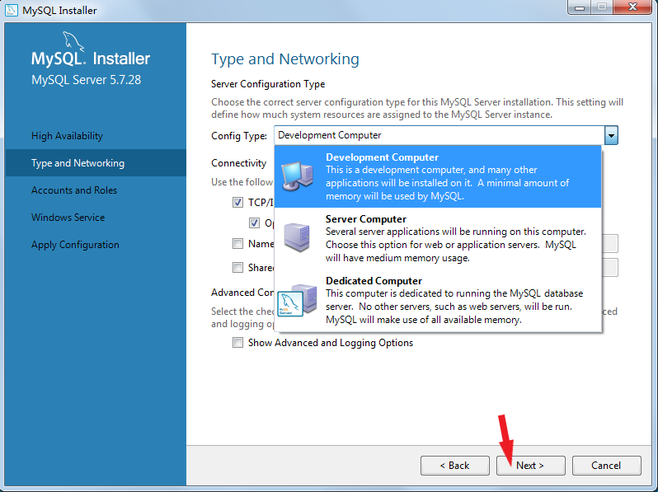The width and height of the screenshot is (658, 492).
Task: Select Development Computer option in list
Action: (x=438, y=176)
